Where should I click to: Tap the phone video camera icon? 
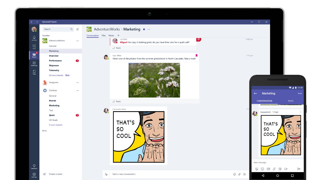pyautogui.click(x=286, y=169)
